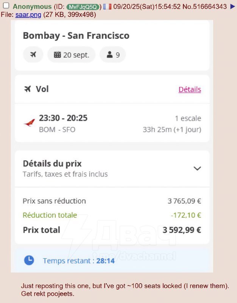
Task: Select the 23:30 - 20:25 flight time
Action: click(63, 118)
